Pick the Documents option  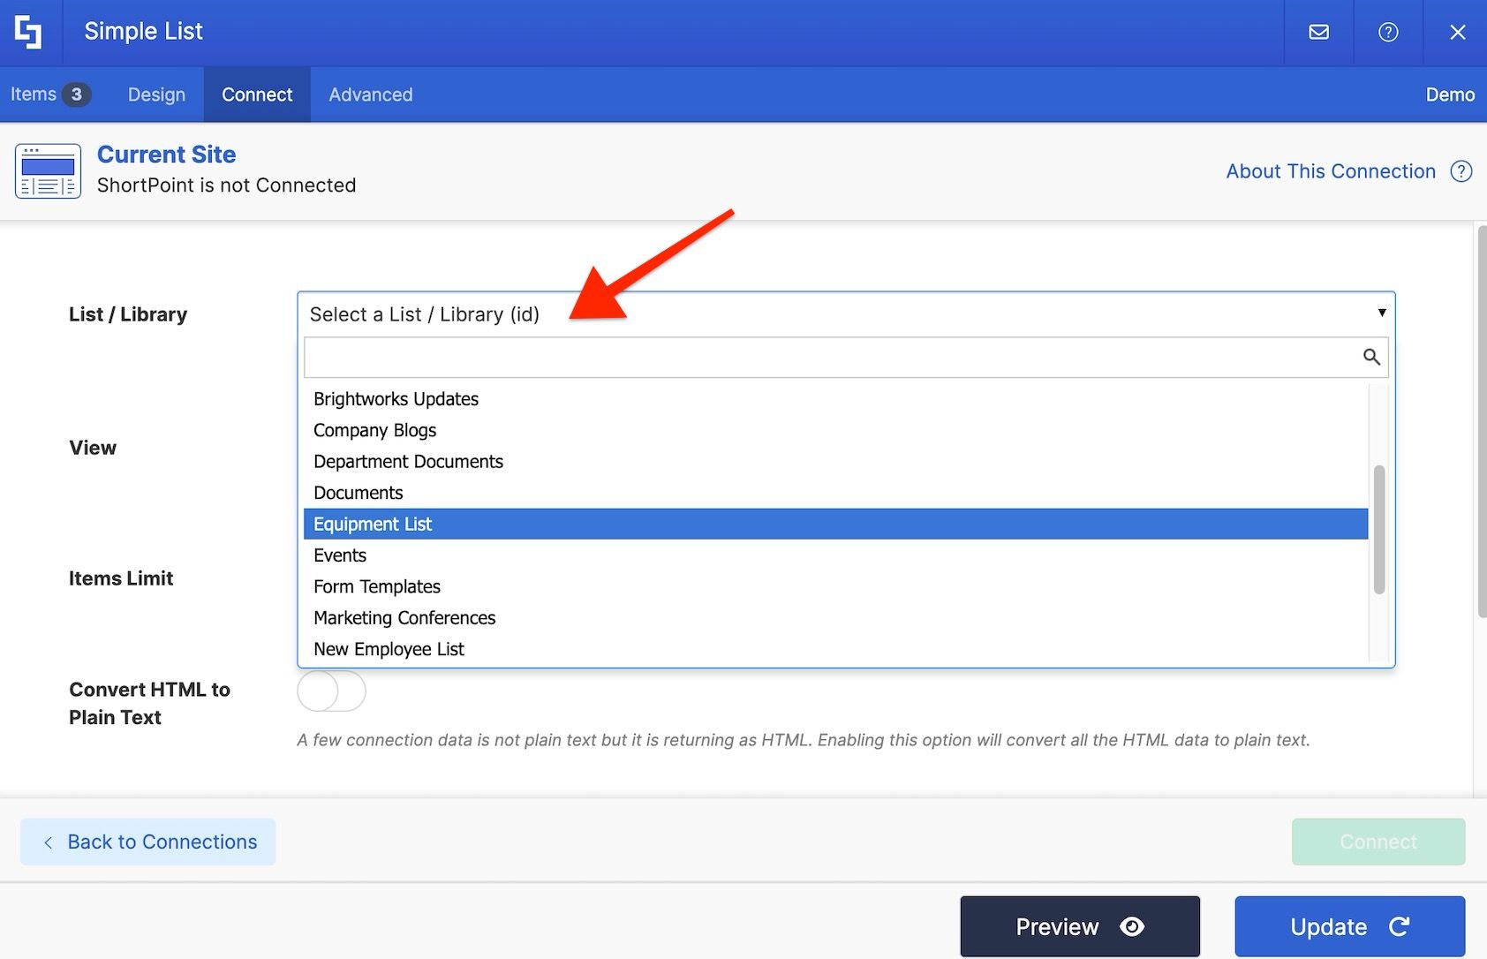835,493
